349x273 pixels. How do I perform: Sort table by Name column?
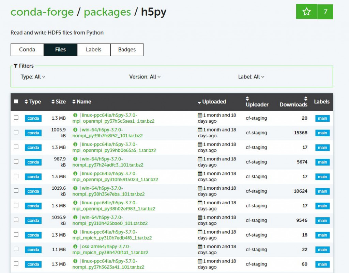[x=82, y=102]
